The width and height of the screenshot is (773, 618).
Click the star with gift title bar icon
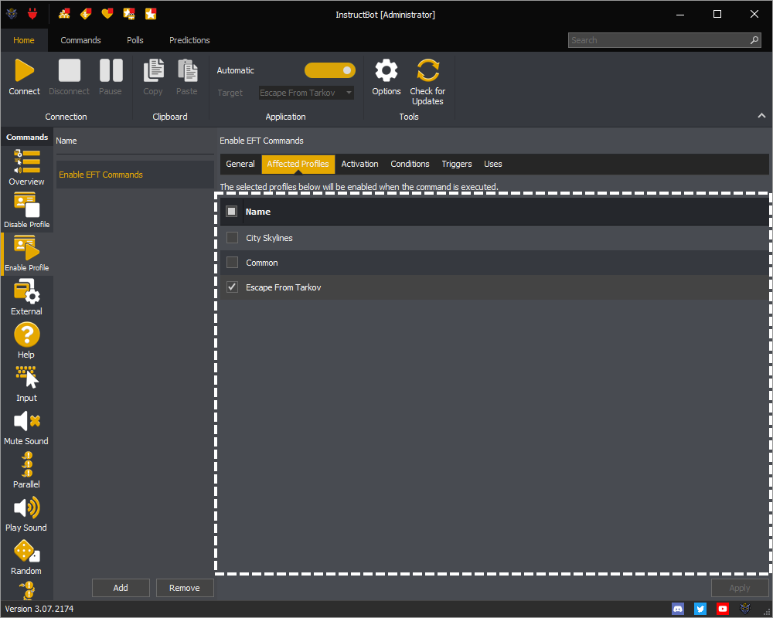[x=129, y=15]
